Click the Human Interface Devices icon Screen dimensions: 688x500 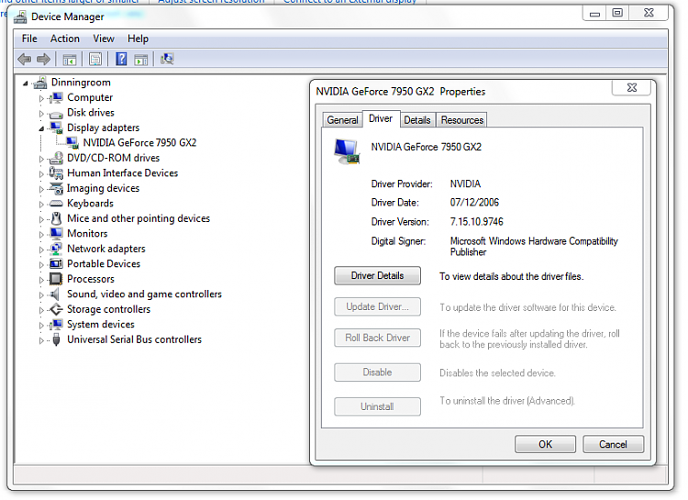click(x=56, y=173)
